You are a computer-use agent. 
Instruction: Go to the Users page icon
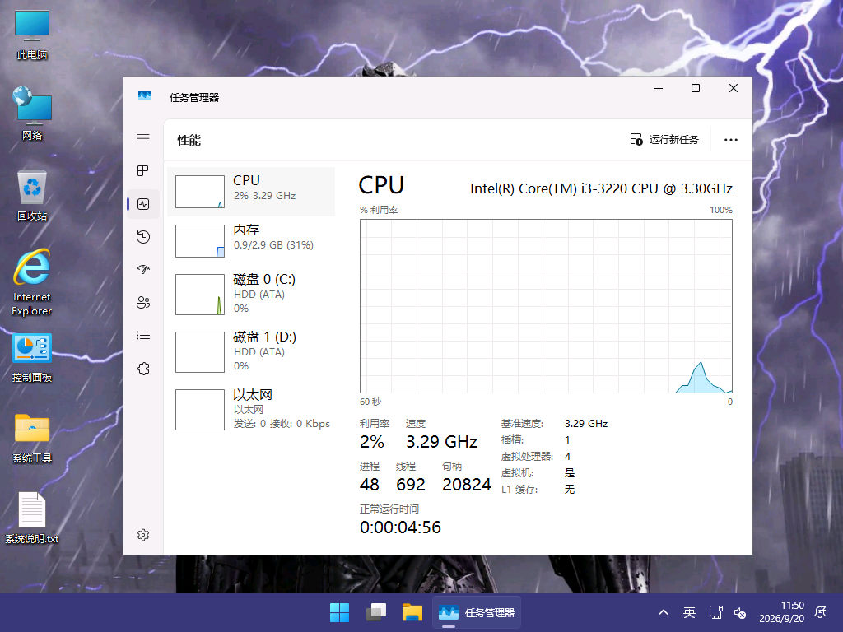pyautogui.click(x=143, y=303)
